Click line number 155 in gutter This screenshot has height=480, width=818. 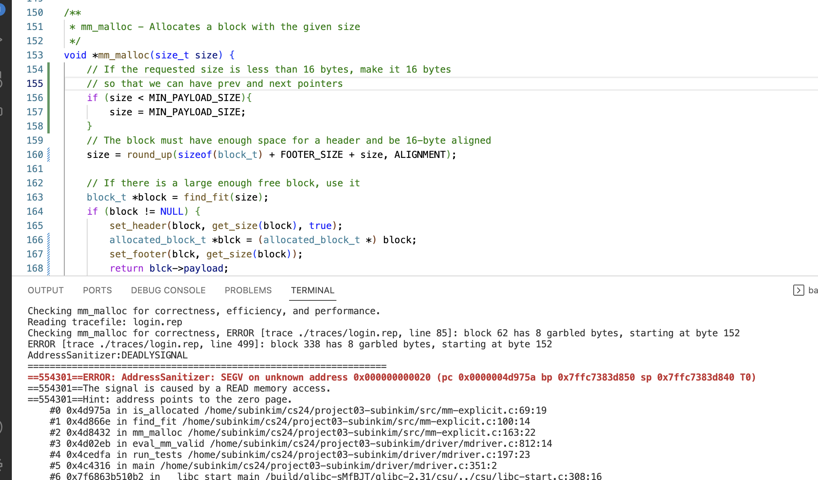tap(35, 84)
